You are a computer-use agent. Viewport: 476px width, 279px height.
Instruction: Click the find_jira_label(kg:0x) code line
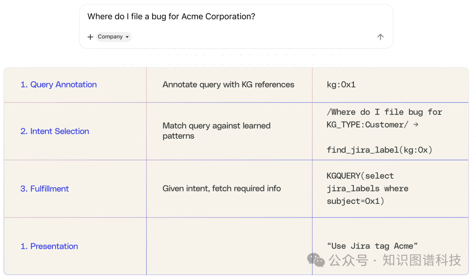click(x=379, y=150)
